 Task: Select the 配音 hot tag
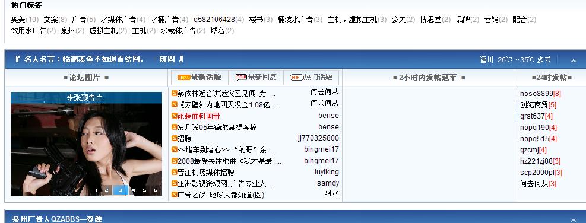520,20
